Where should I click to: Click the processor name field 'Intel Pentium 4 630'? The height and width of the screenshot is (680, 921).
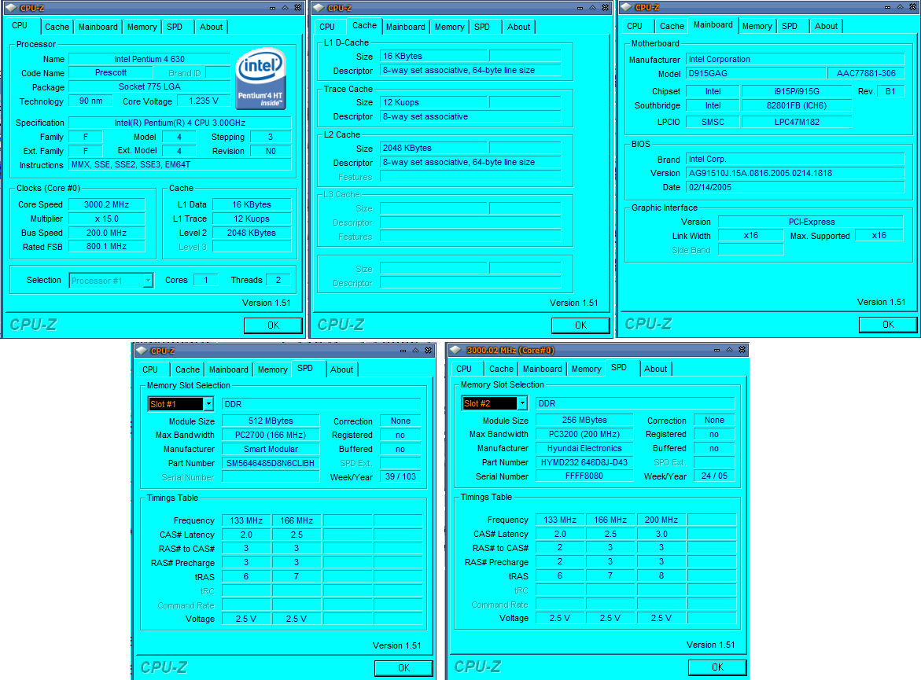click(149, 59)
